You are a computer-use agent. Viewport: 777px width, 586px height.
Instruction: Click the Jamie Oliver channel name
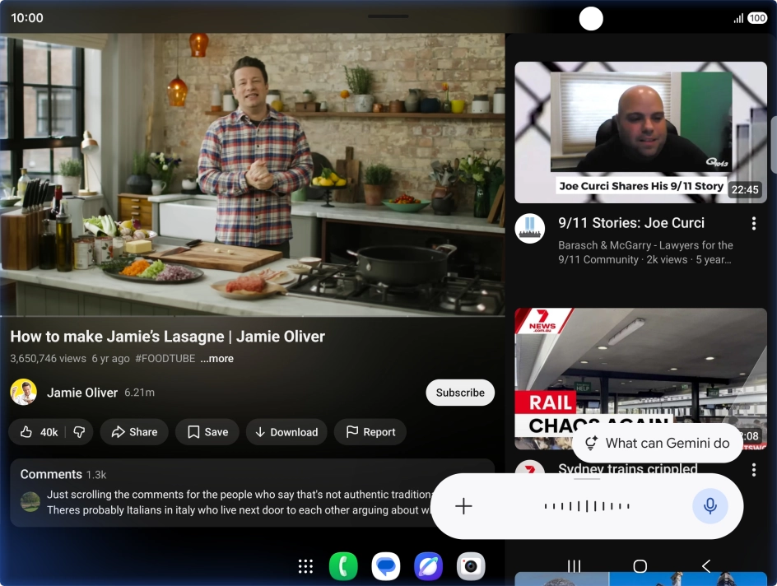(x=82, y=393)
